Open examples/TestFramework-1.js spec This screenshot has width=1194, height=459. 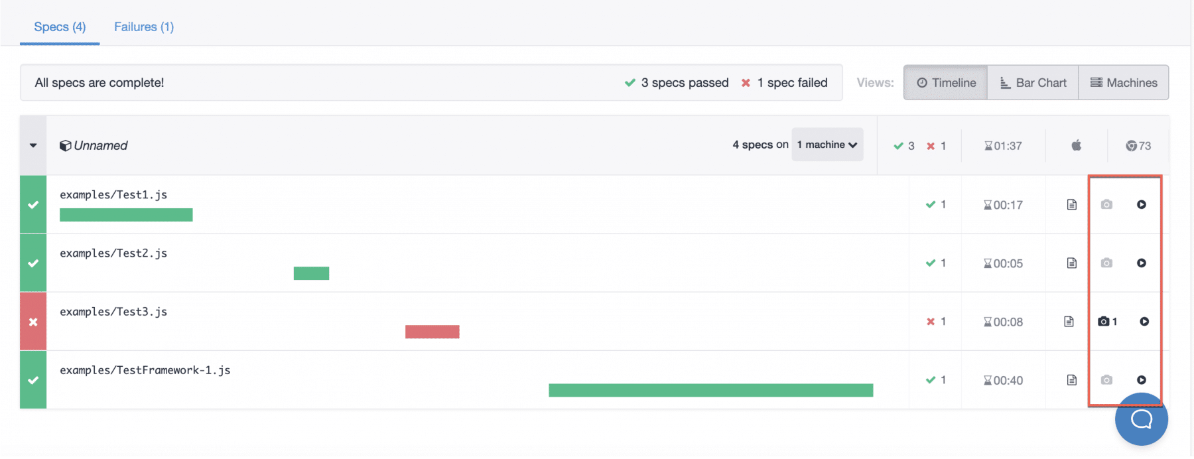(145, 370)
